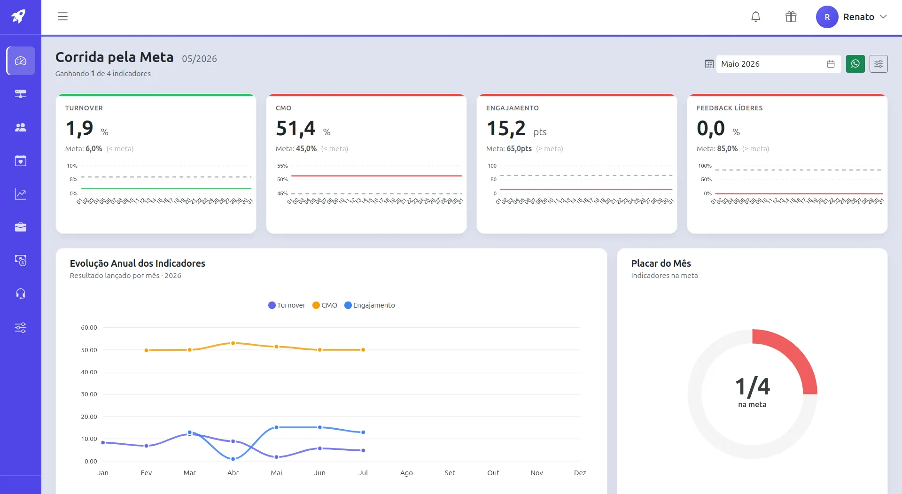Click the 'Corrida pela Meta' title
902x494 pixels.
tap(115, 57)
